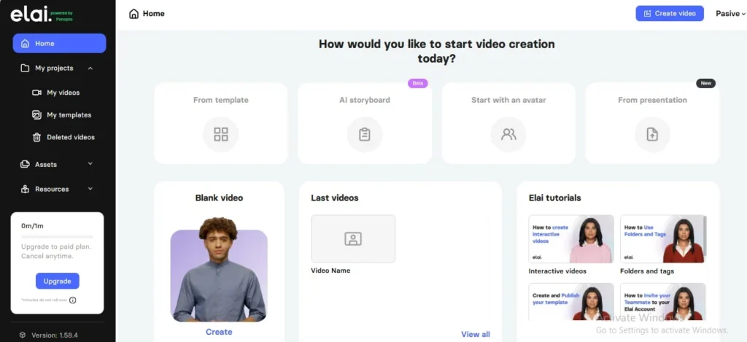This screenshot has width=747, height=342.
Task: Select the Start with an avatar card
Action: tap(508, 123)
